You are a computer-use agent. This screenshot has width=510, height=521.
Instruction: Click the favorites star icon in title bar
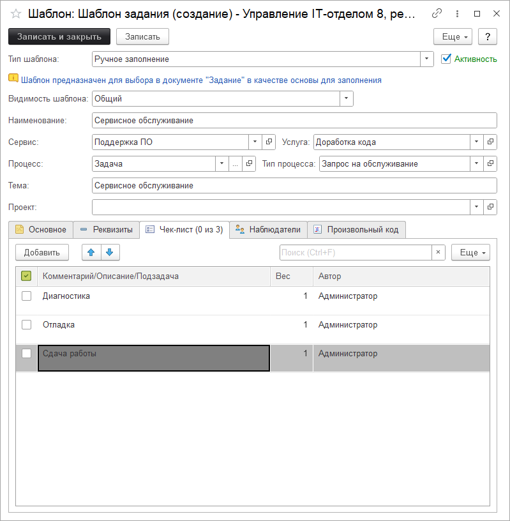(16, 13)
